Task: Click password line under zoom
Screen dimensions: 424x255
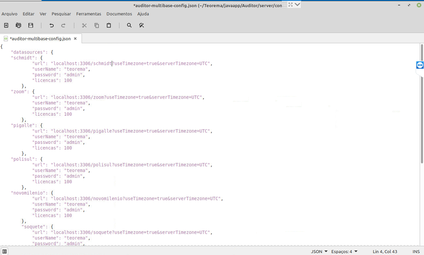Action: coord(58,108)
